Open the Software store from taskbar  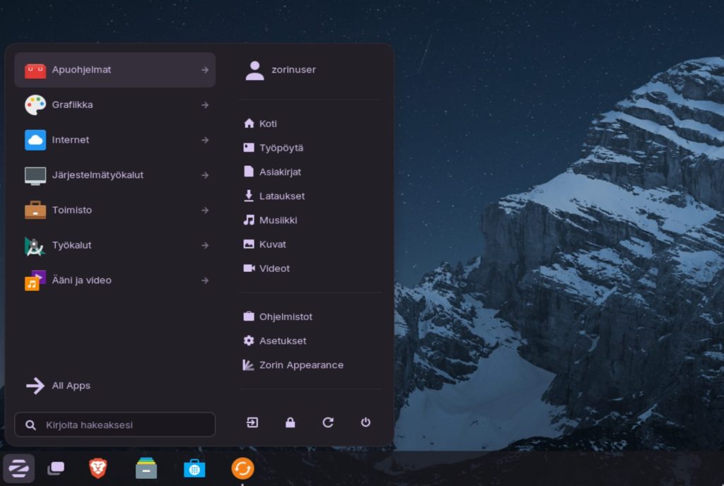tap(194, 468)
